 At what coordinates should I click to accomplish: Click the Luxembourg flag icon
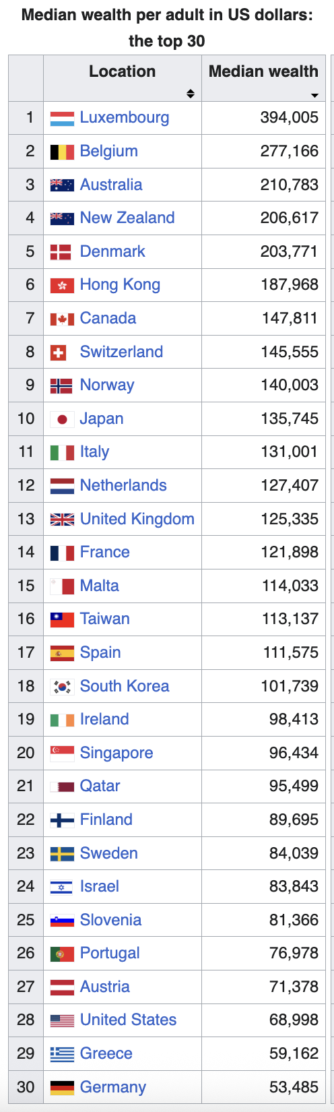pos(62,119)
